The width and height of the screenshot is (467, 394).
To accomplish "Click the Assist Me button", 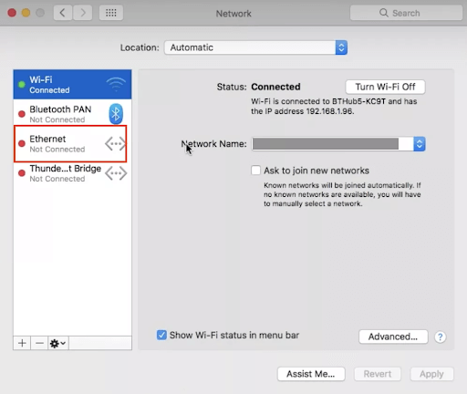I will [311, 374].
